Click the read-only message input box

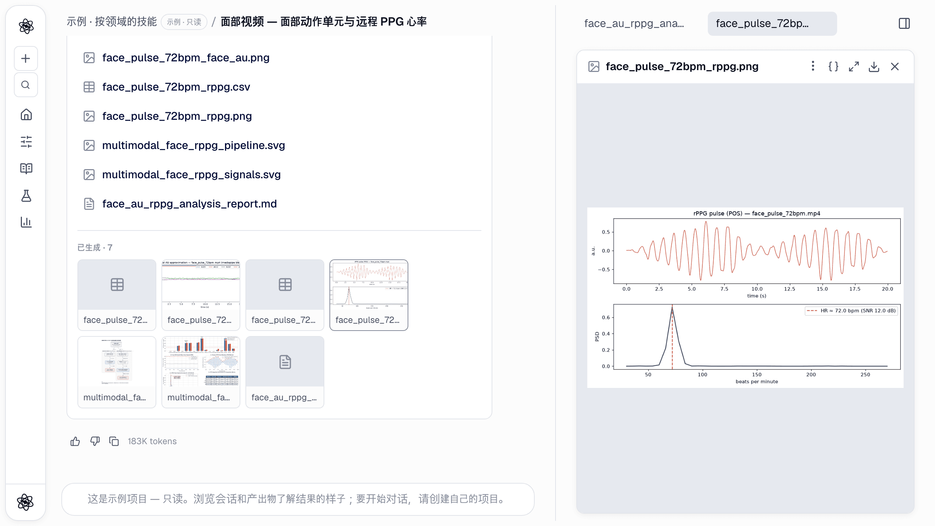tap(298, 499)
